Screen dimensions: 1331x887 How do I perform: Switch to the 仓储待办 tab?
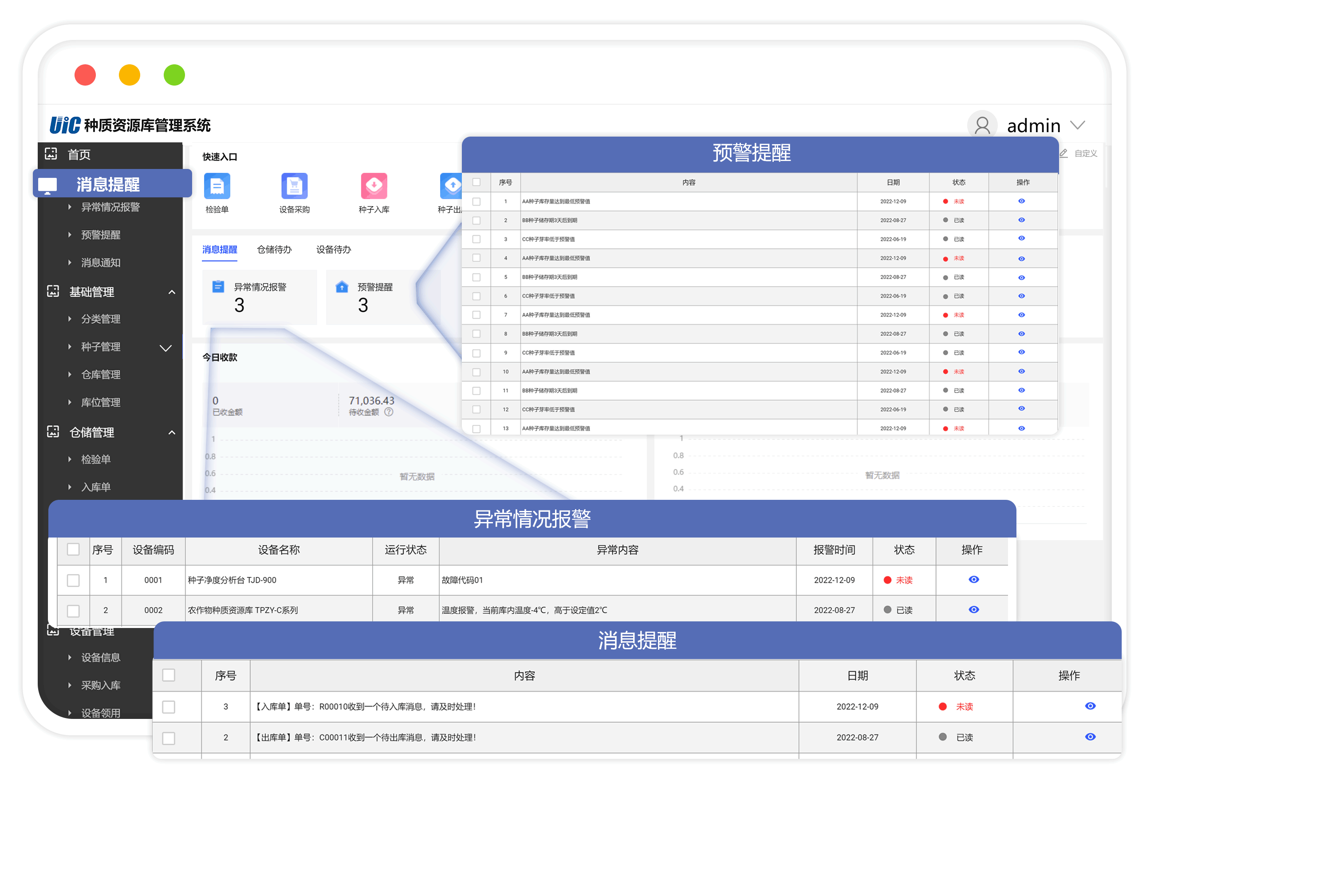pyautogui.click(x=275, y=249)
